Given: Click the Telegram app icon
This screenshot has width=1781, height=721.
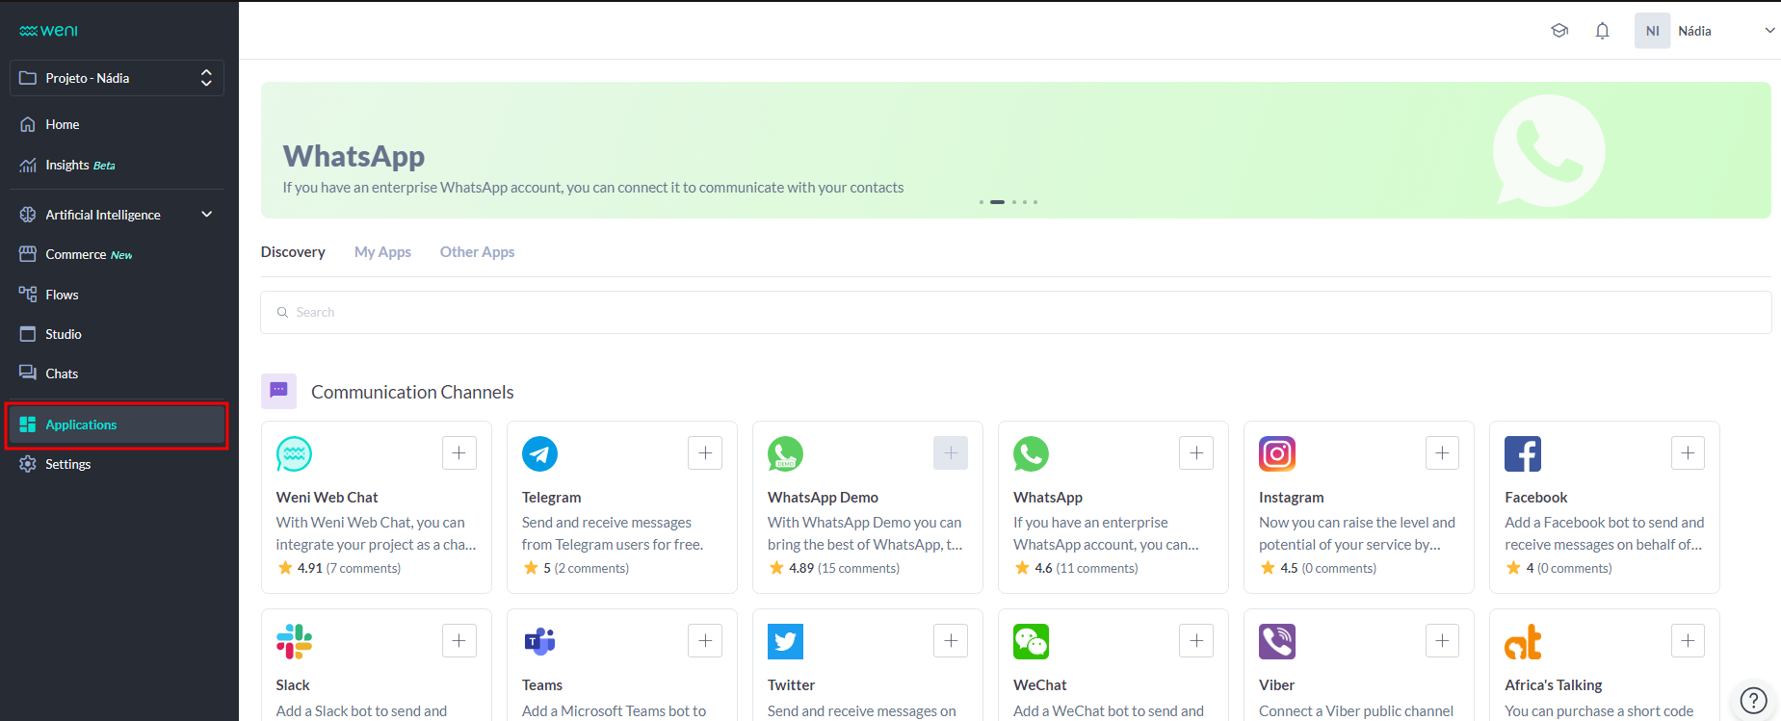Looking at the screenshot, I should (x=539, y=453).
